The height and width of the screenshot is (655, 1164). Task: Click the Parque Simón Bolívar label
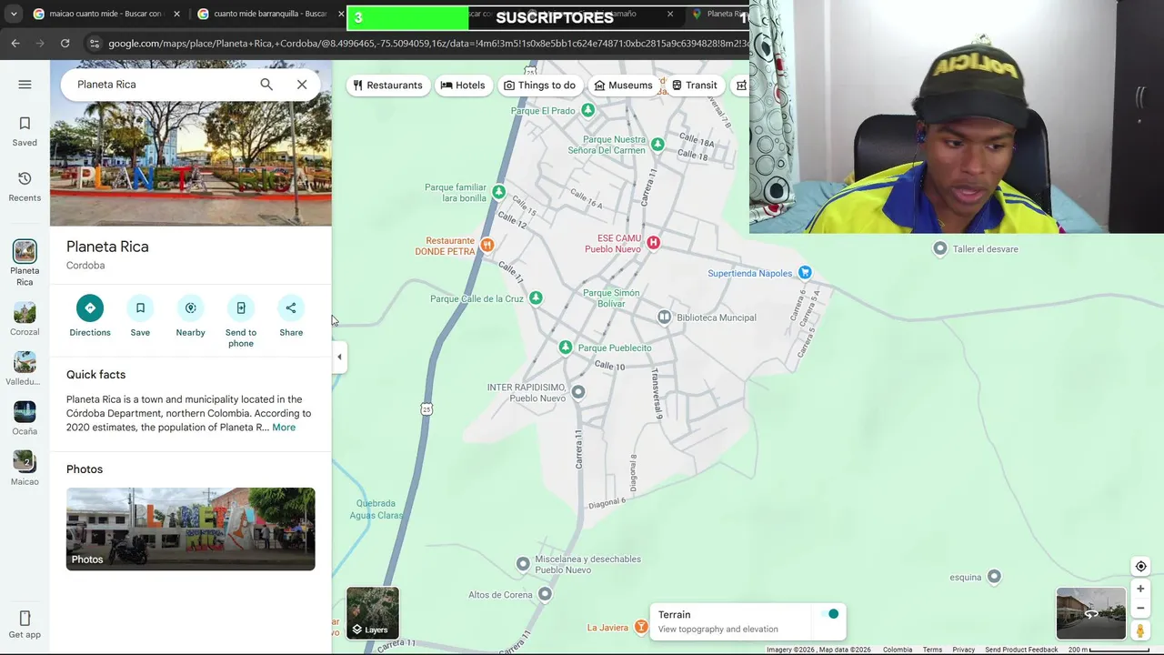611,297
